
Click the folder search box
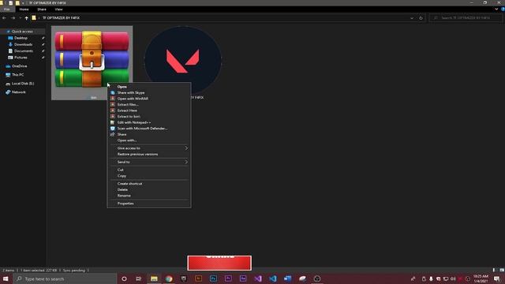[466, 18]
